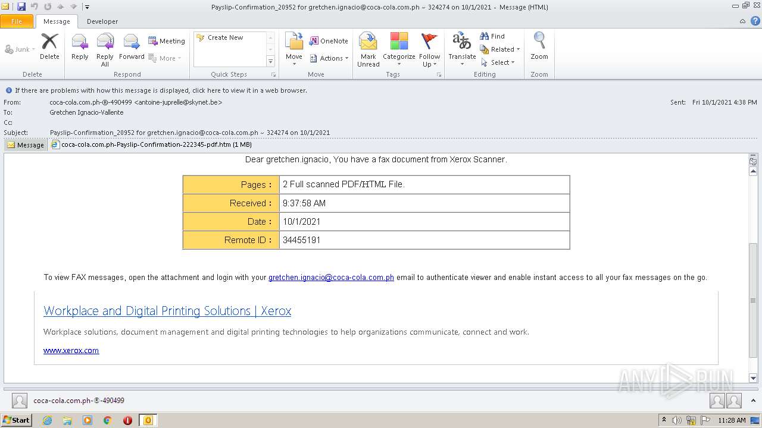Viewport: 762px width, 428px height.
Task: Click the Reply All button
Action: click(x=105, y=49)
